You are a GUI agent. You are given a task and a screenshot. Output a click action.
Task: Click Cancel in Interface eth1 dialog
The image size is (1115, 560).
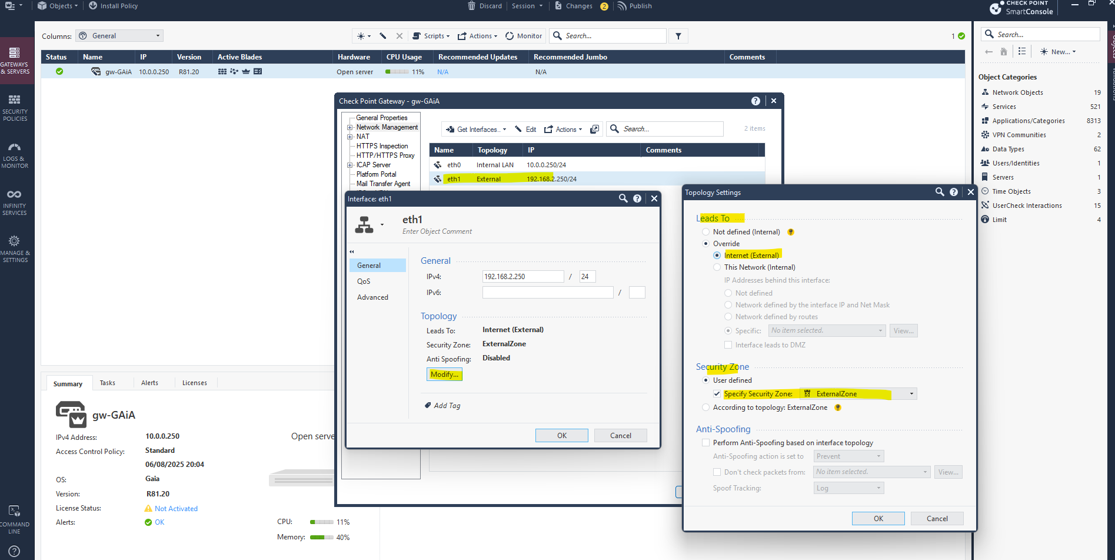tap(620, 436)
